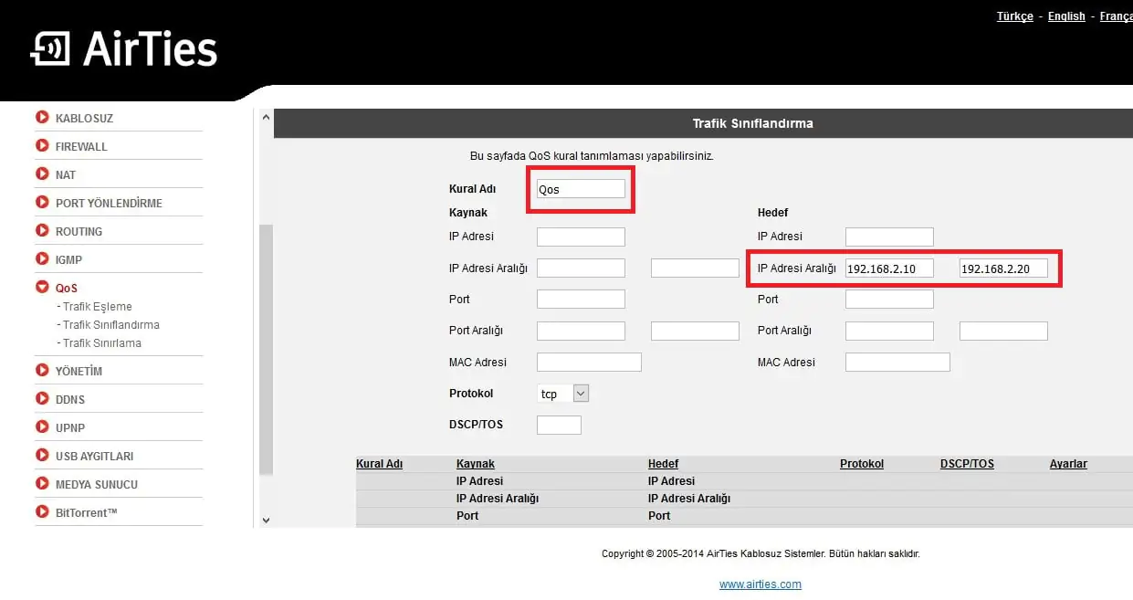This screenshot has height=600, width=1133.
Task: Click the Türkçe language link
Action: click(1014, 16)
